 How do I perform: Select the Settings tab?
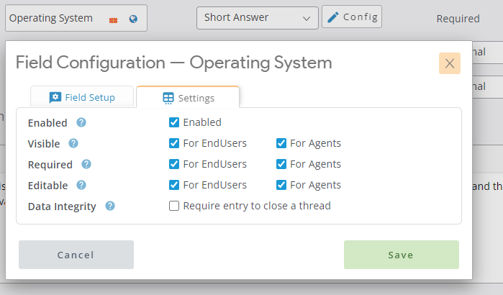[x=188, y=98]
